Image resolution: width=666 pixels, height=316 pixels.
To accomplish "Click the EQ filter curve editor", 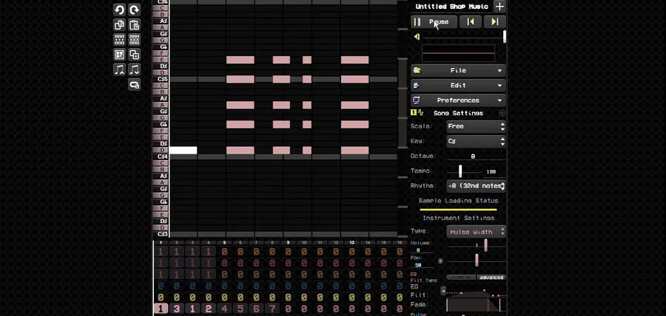I will [x=476, y=294].
